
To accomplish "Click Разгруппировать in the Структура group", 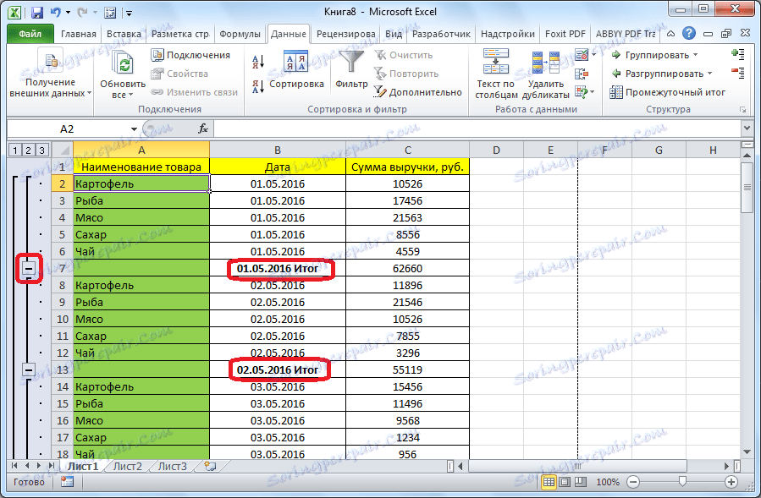I will click(x=663, y=73).
